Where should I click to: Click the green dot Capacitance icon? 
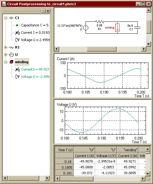(17, 25)
